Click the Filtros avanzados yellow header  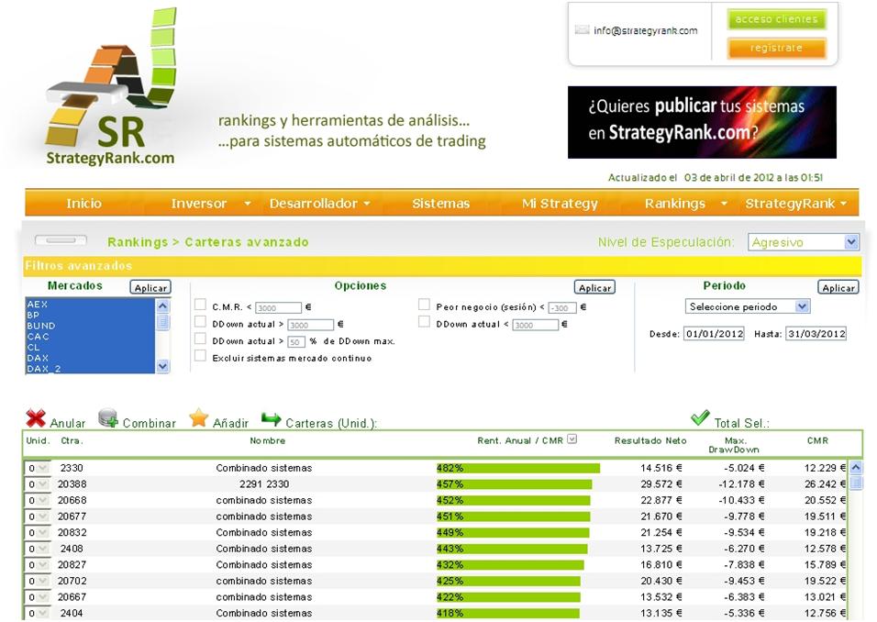[442, 266]
